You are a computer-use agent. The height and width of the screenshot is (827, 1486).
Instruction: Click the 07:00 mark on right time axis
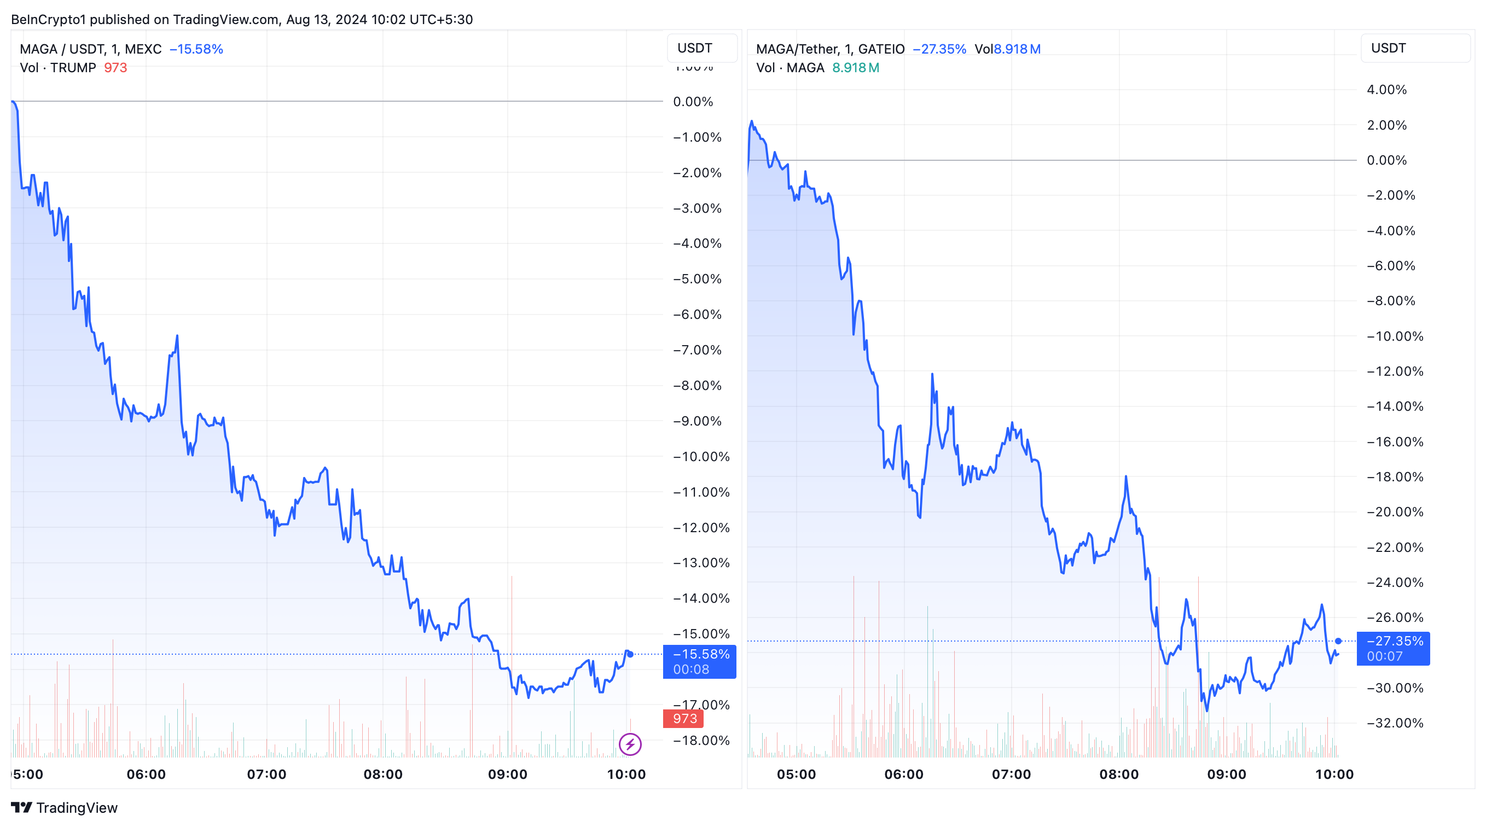(1011, 774)
